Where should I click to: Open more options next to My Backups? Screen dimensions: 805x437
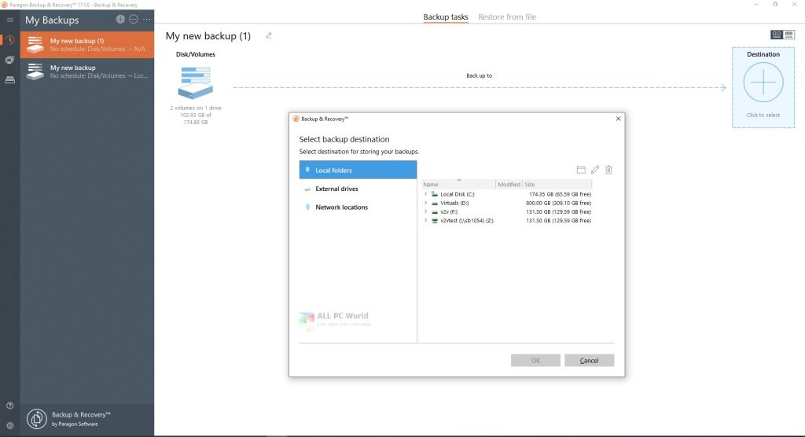pyautogui.click(x=147, y=20)
